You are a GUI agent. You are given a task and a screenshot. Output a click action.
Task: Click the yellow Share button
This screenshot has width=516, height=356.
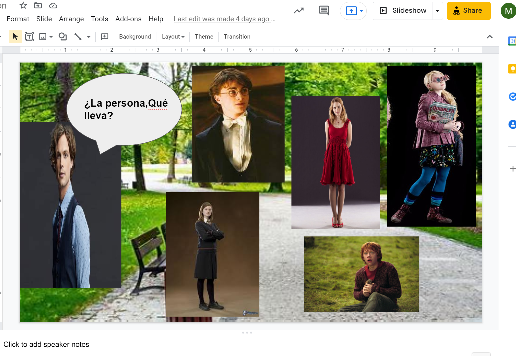(x=469, y=11)
